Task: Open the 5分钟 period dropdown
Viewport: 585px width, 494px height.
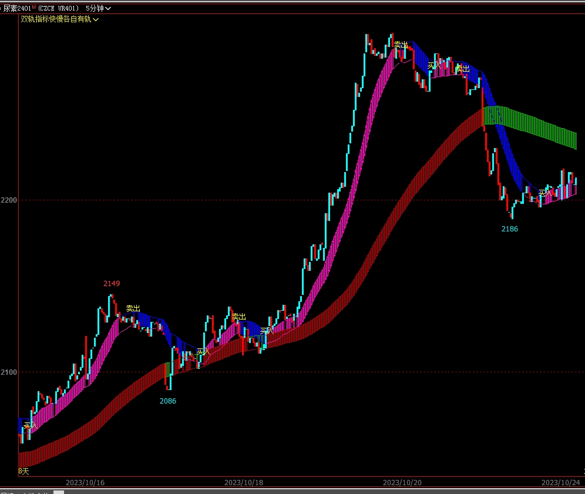Action: (97, 8)
